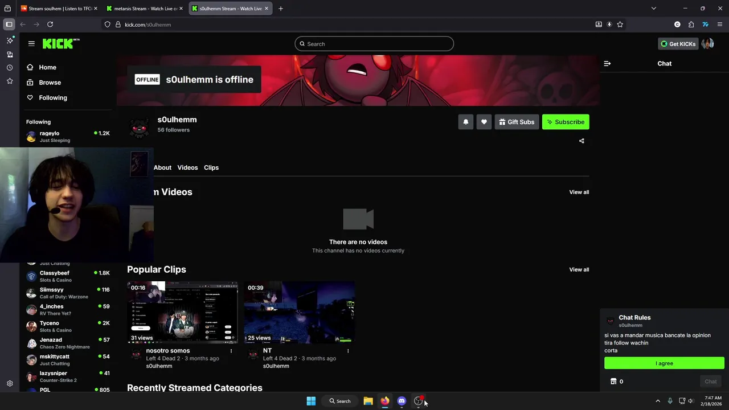Play the 'nosotro somos' clip thumbnail
This screenshot has height=410, width=729.
182,312
